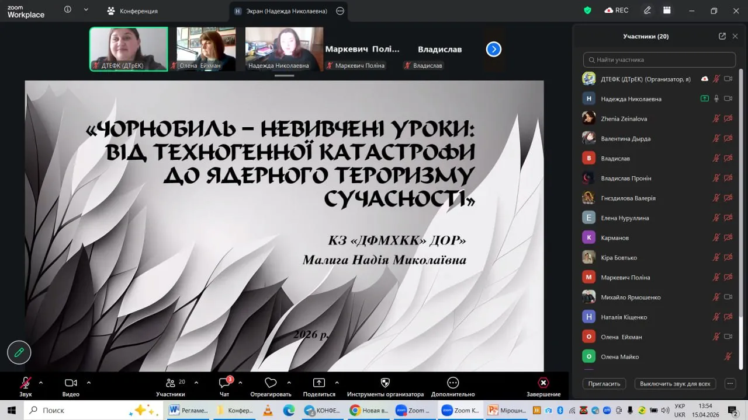Viewport: 748px width, 420px height.
Task: Switch to the Конференция tab
Action: pos(132,10)
